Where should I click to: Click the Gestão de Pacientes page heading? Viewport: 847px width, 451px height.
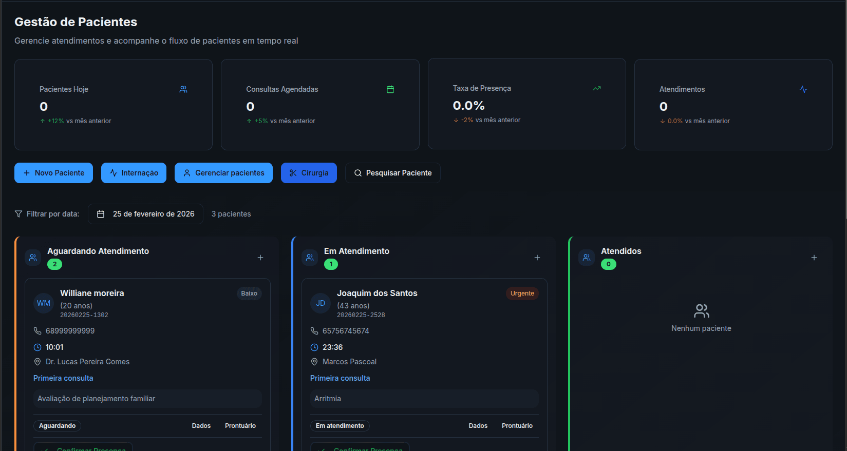pyautogui.click(x=76, y=22)
